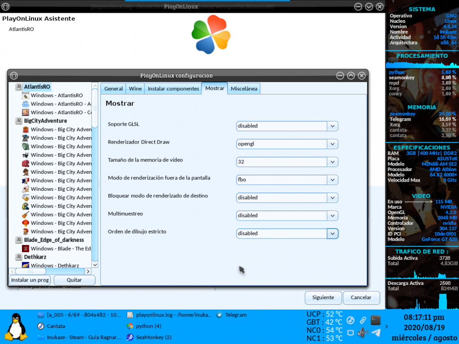Click the Dethkarz virtual drive icon
Image resolution: width=459 pixels, height=344 pixels.
click(x=19, y=257)
